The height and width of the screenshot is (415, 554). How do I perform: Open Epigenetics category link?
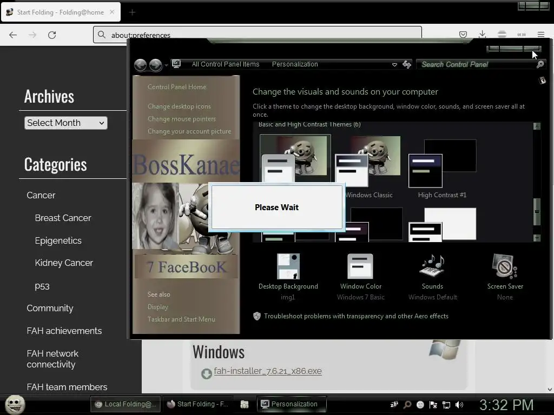coord(58,240)
